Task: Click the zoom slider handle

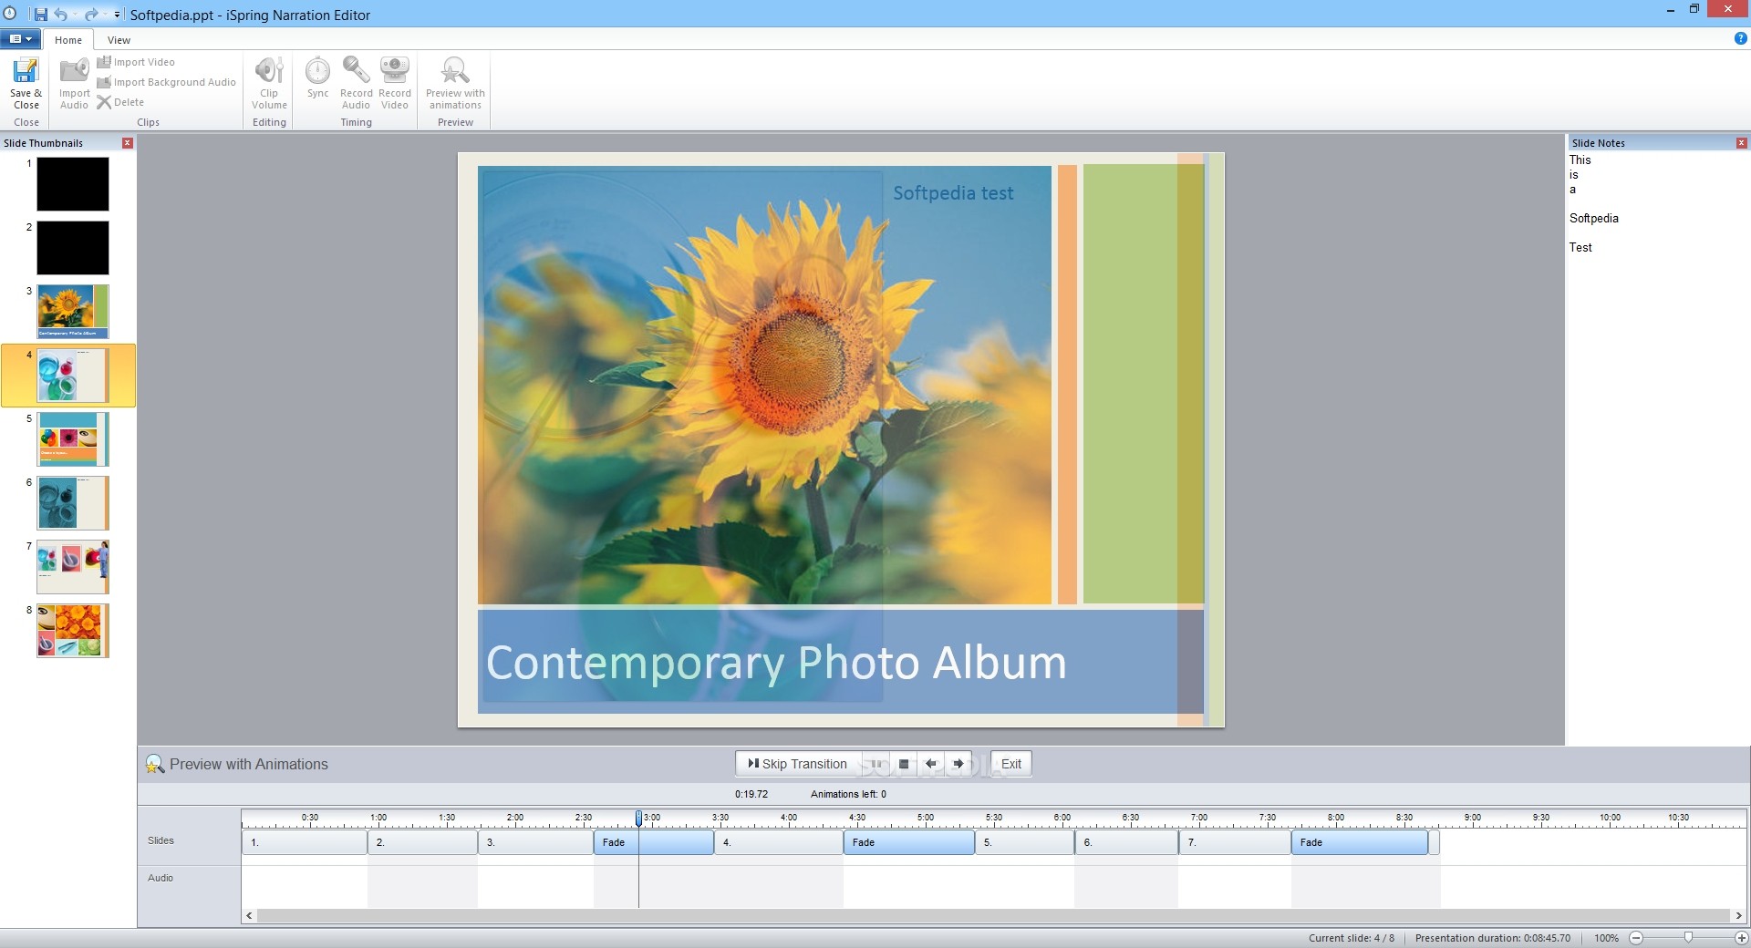Action: (x=1688, y=937)
